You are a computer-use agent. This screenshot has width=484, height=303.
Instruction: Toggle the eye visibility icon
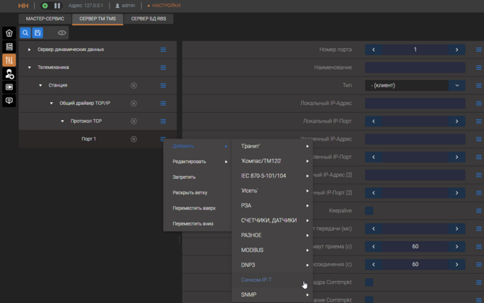[62, 33]
